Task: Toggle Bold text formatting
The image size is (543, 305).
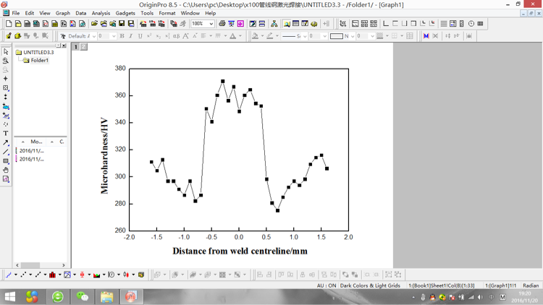Action: [122, 36]
